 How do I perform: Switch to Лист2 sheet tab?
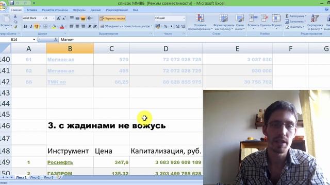coord(35,177)
